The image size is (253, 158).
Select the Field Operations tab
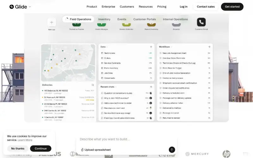pos(78,19)
